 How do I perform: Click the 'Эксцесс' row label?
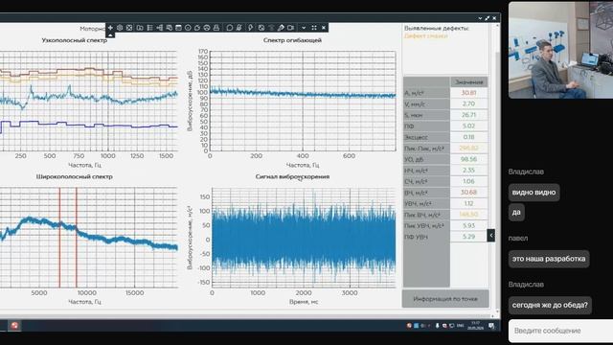[417, 137]
